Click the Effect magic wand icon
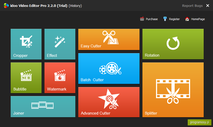Screen dimensions: 213x127 click(60, 42)
